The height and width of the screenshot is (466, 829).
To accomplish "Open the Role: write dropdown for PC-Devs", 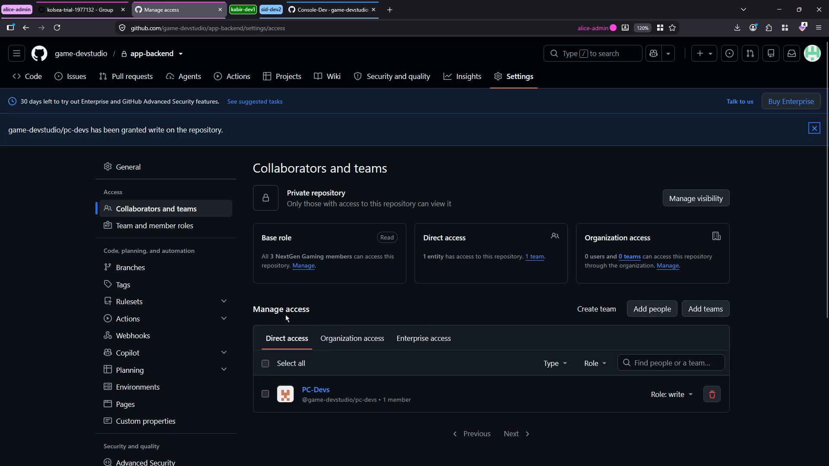I will coord(671,394).
